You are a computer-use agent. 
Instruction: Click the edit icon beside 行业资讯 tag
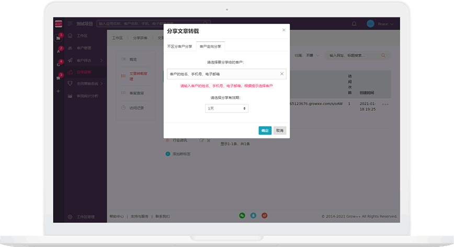pos(202,140)
